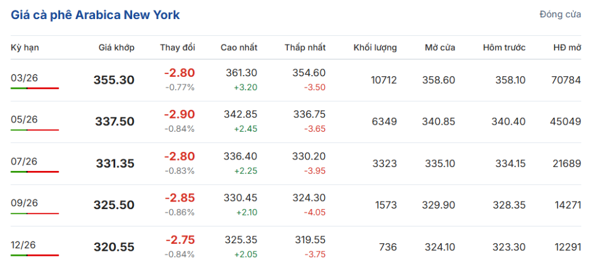Click the Hôm trước column header

point(504,47)
